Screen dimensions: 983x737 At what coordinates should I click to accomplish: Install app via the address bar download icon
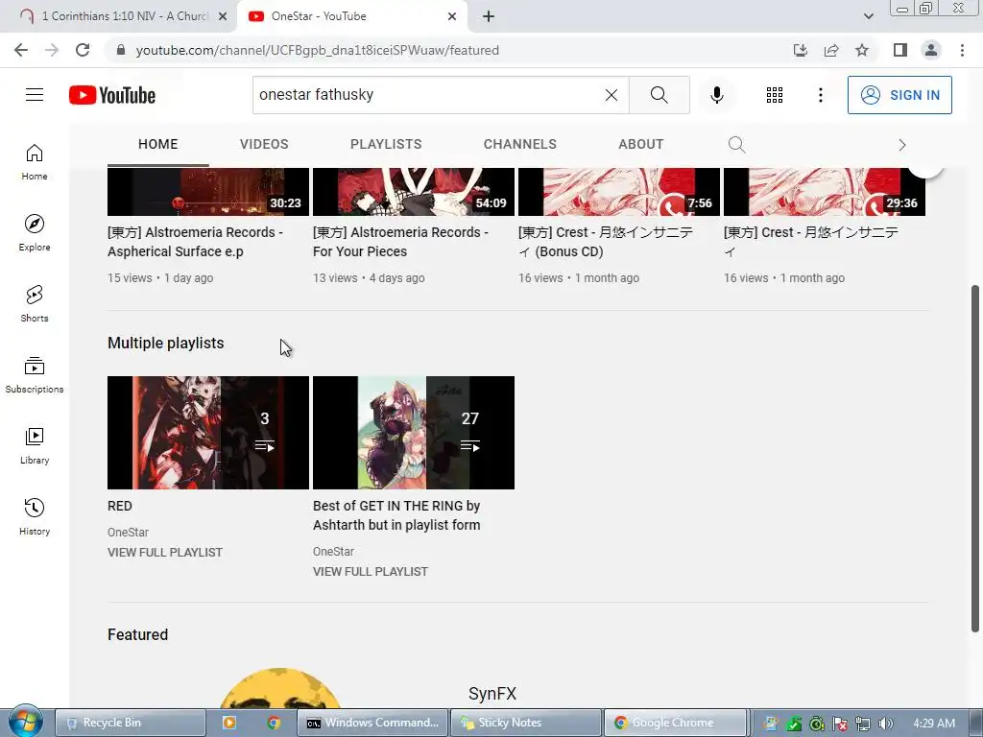801,50
